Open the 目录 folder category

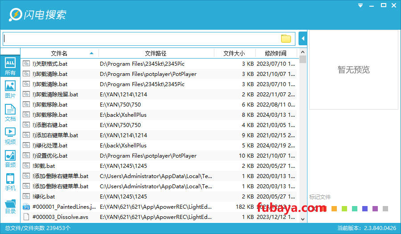tap(10, 206)
